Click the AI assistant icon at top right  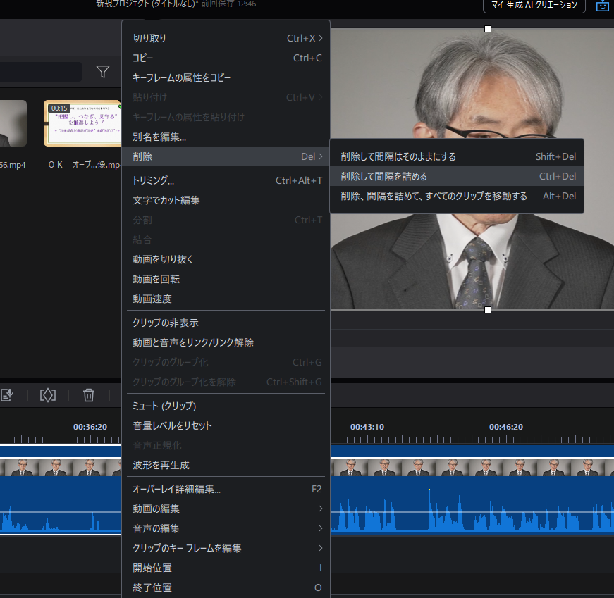pyautogui.click(x=603, y=6)
